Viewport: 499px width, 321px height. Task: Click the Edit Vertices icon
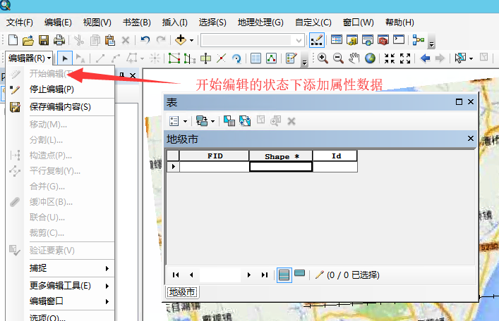[x=174, y=58]
